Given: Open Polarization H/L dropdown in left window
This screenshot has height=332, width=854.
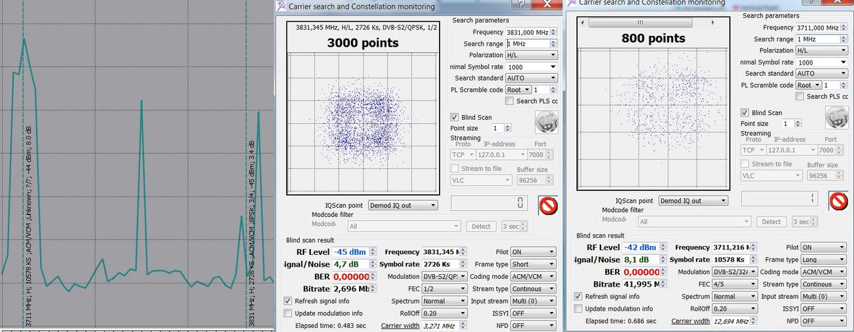Looking at the screenshot, I should tap(531, 55).
